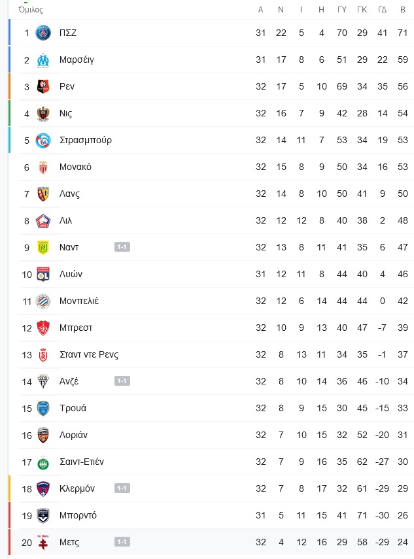Image resolution: width=414 pixels, height=559 pixels.
Task: Select the Τρουά team row name
Action: [x=73, y=408]
